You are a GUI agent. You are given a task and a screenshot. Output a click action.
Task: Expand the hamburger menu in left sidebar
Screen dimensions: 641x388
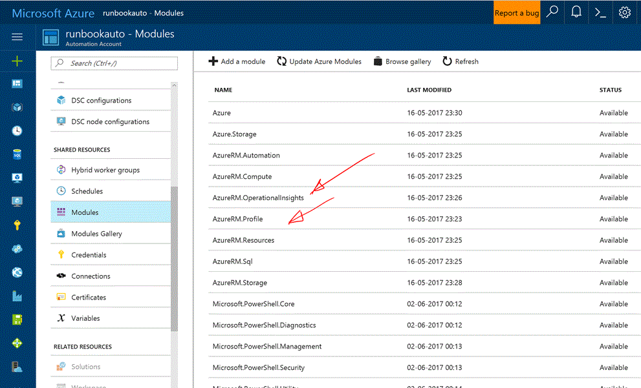[17, 37]
